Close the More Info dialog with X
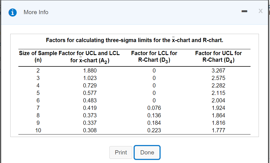The width and height of the screenshot is (270, 163). pos(261,11)
